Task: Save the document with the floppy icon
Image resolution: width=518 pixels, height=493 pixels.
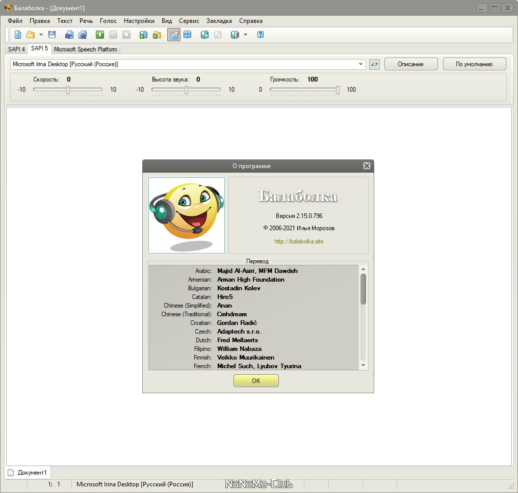Action: coord(52,35)
